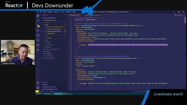Screen dimensions: 187x105
Task: Open File Explorer from the taskbar
Action: pos(40,94)
